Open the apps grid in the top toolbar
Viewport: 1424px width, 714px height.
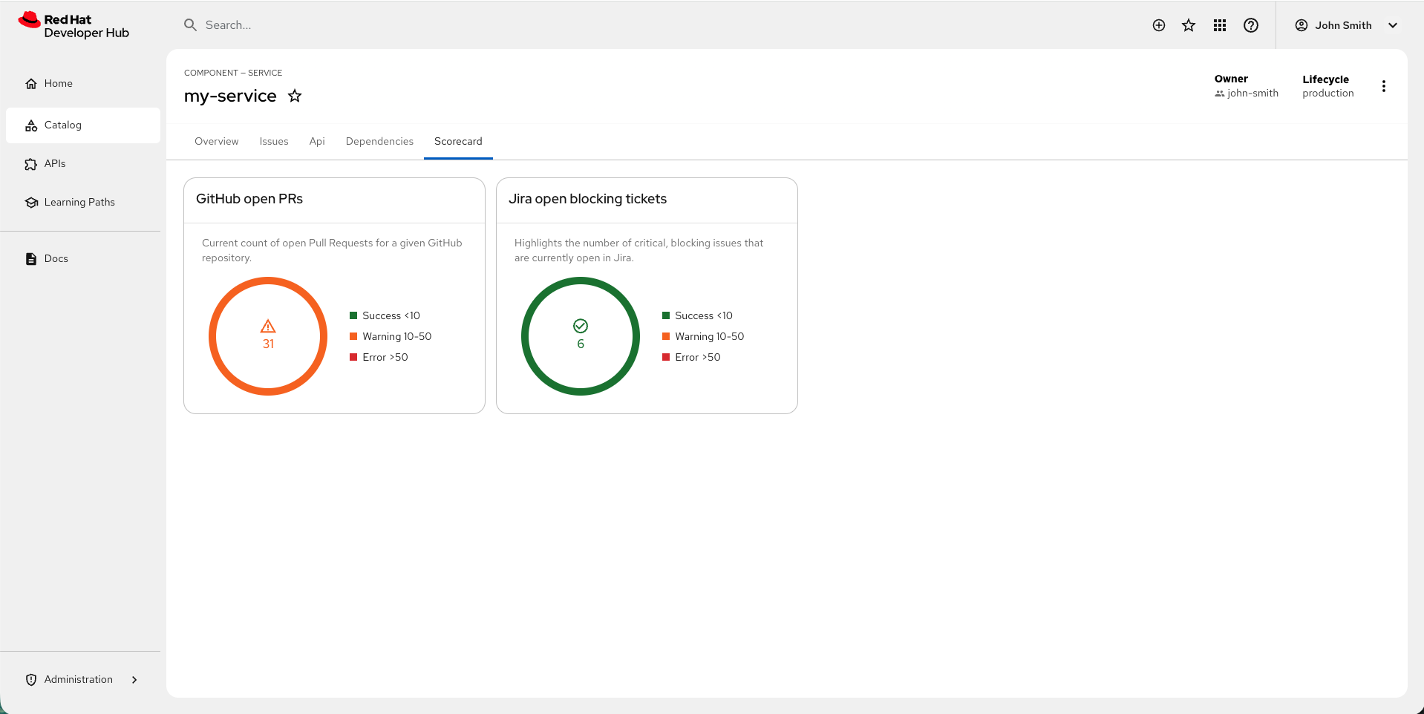[1219, 24]
